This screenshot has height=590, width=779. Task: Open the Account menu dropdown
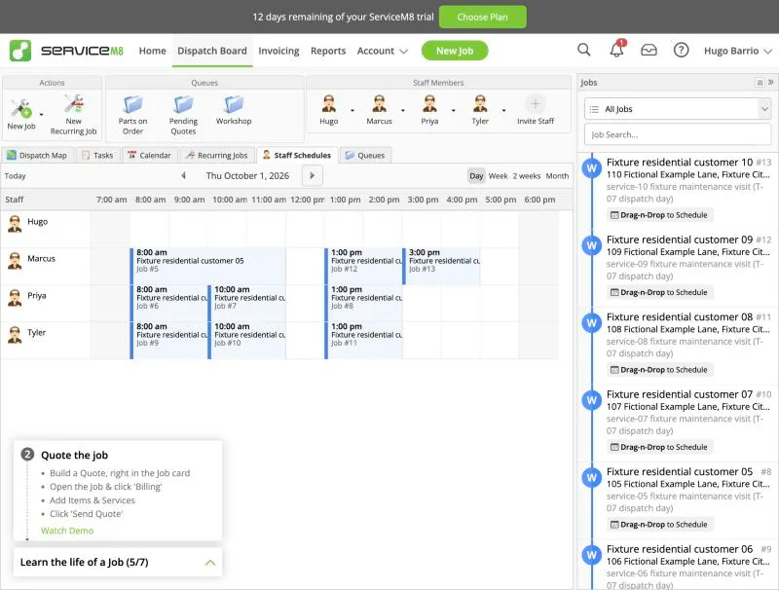tap(382, 51)
